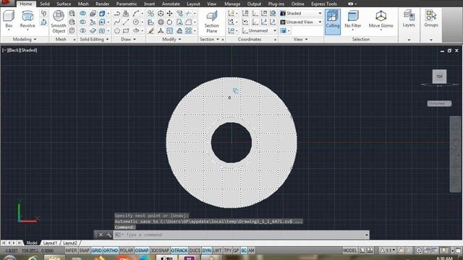Viewport: 463px width, 260px height.
Task: Click the Move tool in Modify panel
Action: coord(170,14)
